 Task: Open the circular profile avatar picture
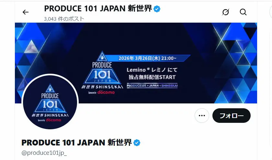click(x=50, y=102)
